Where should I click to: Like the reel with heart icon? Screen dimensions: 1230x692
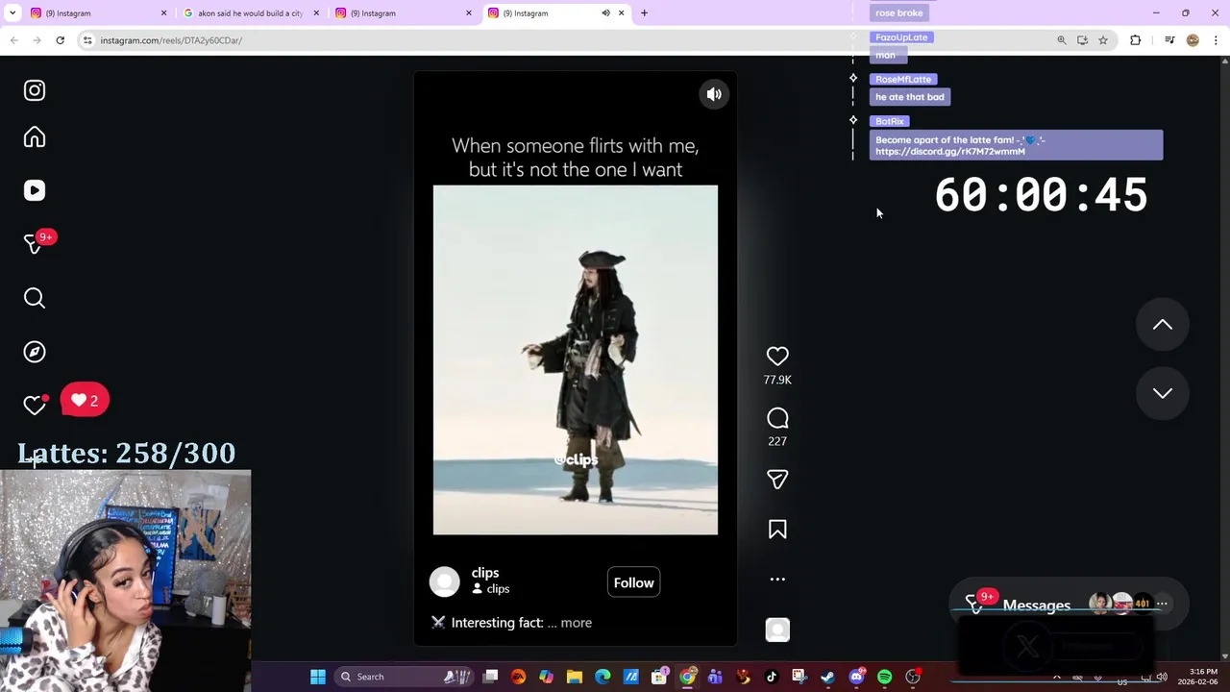click(x=777, y=357)
